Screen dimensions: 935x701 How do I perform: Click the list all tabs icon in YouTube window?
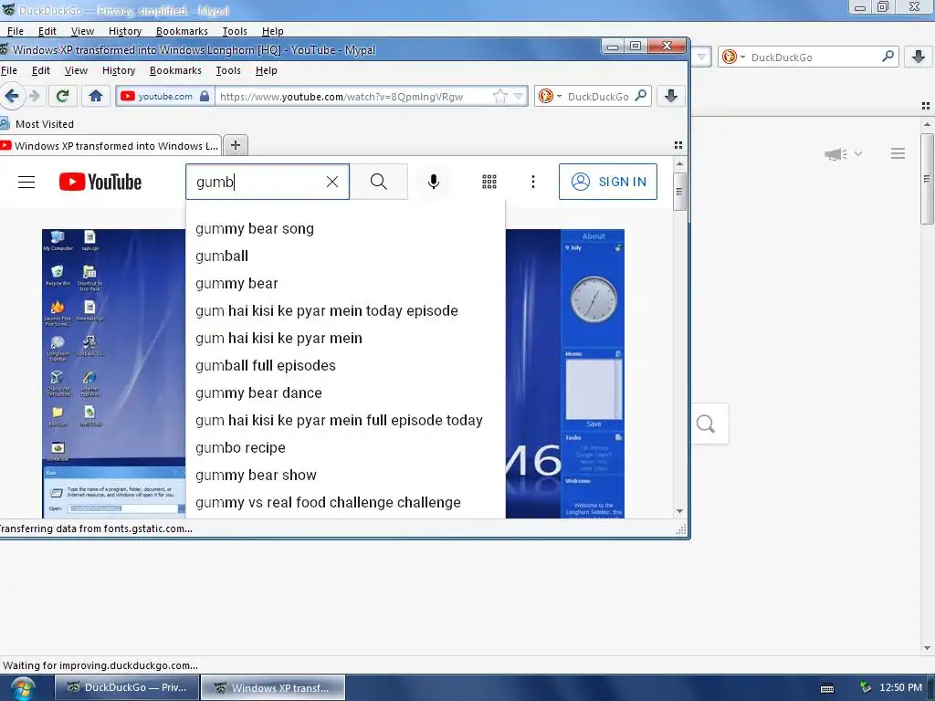click(x=678, y=145)
